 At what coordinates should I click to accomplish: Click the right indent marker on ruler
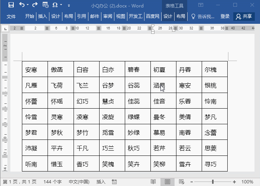(173, 30)
